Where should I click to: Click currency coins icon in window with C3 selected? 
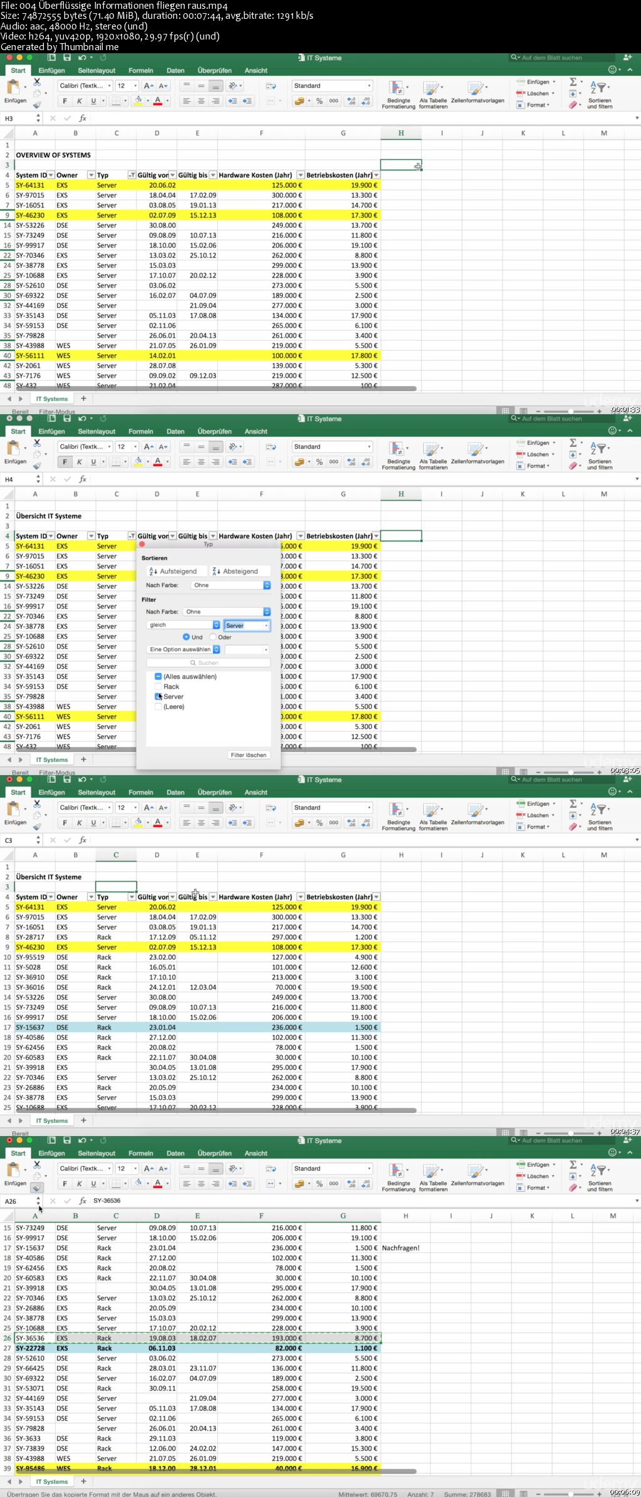299,823
